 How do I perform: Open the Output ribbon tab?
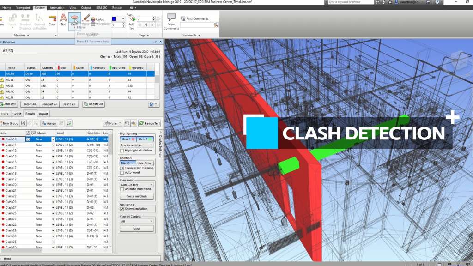(x=86, y=8)
